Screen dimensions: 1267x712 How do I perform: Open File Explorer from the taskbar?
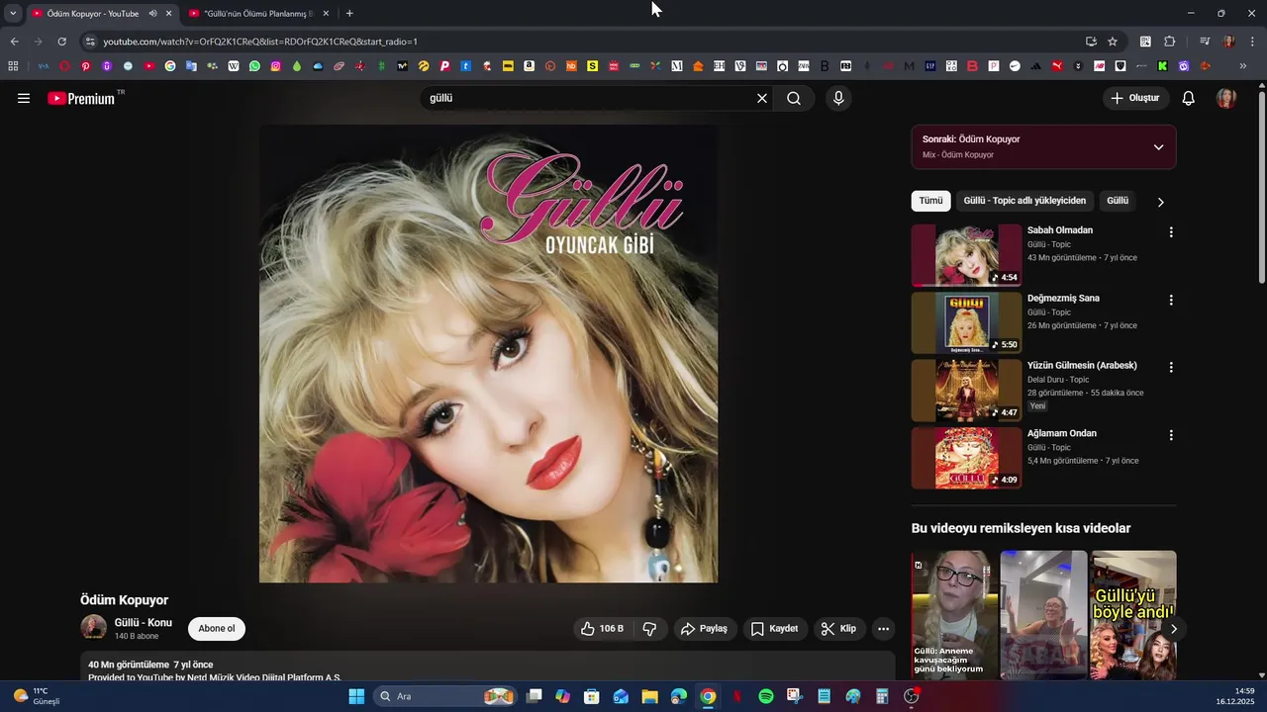pyautogui.click(x=650, y=696)
